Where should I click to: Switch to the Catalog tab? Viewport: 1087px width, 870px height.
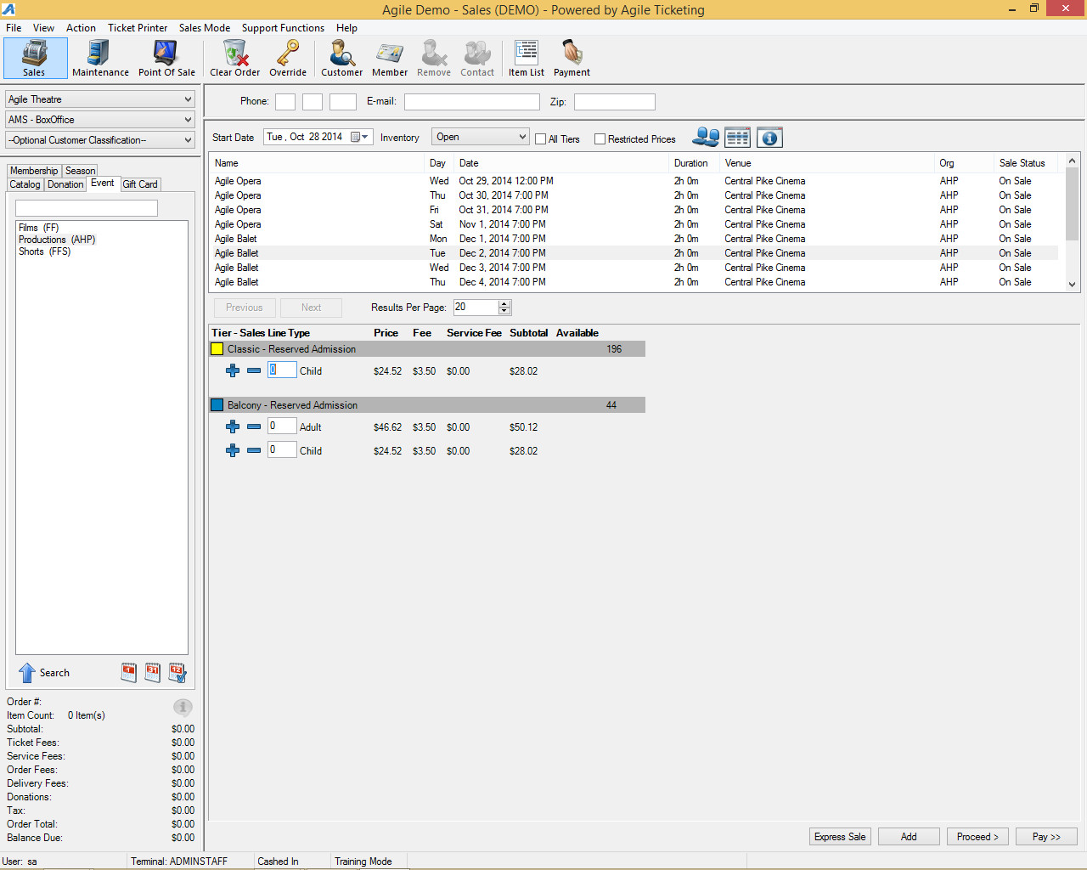point(25,184)
